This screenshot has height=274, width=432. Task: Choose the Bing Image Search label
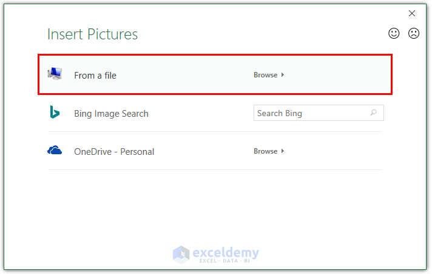click(x=111, y=114)
